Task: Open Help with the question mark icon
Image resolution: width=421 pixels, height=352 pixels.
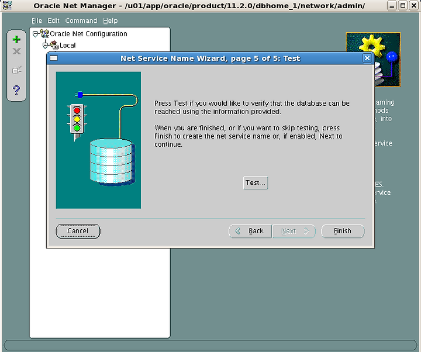Action: coord(16,90)
